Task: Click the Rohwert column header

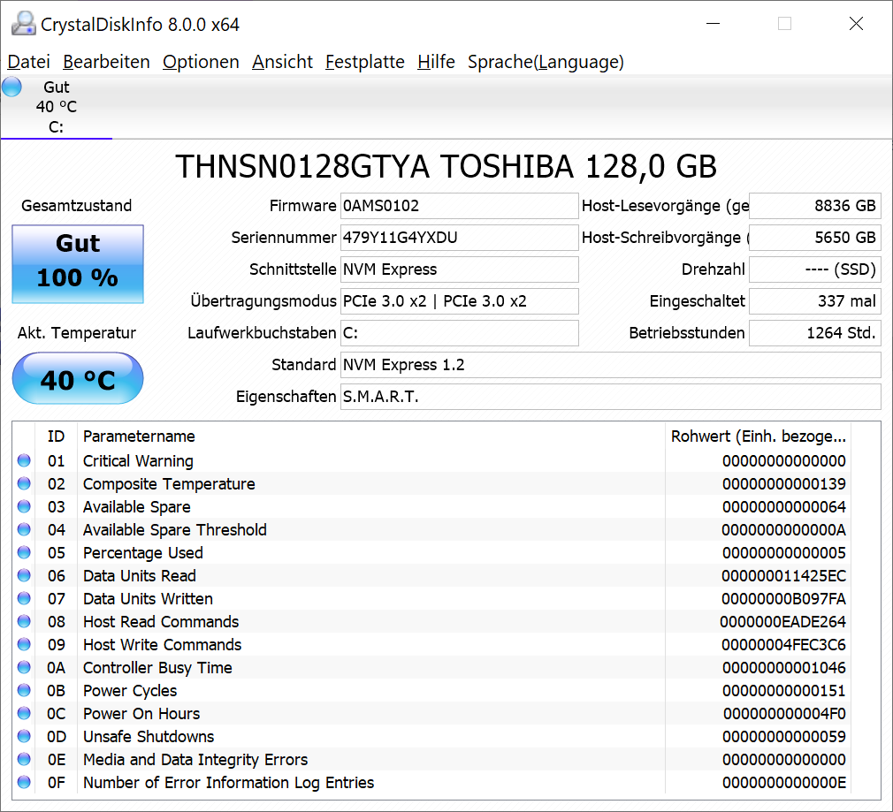Action: (758, 436)
